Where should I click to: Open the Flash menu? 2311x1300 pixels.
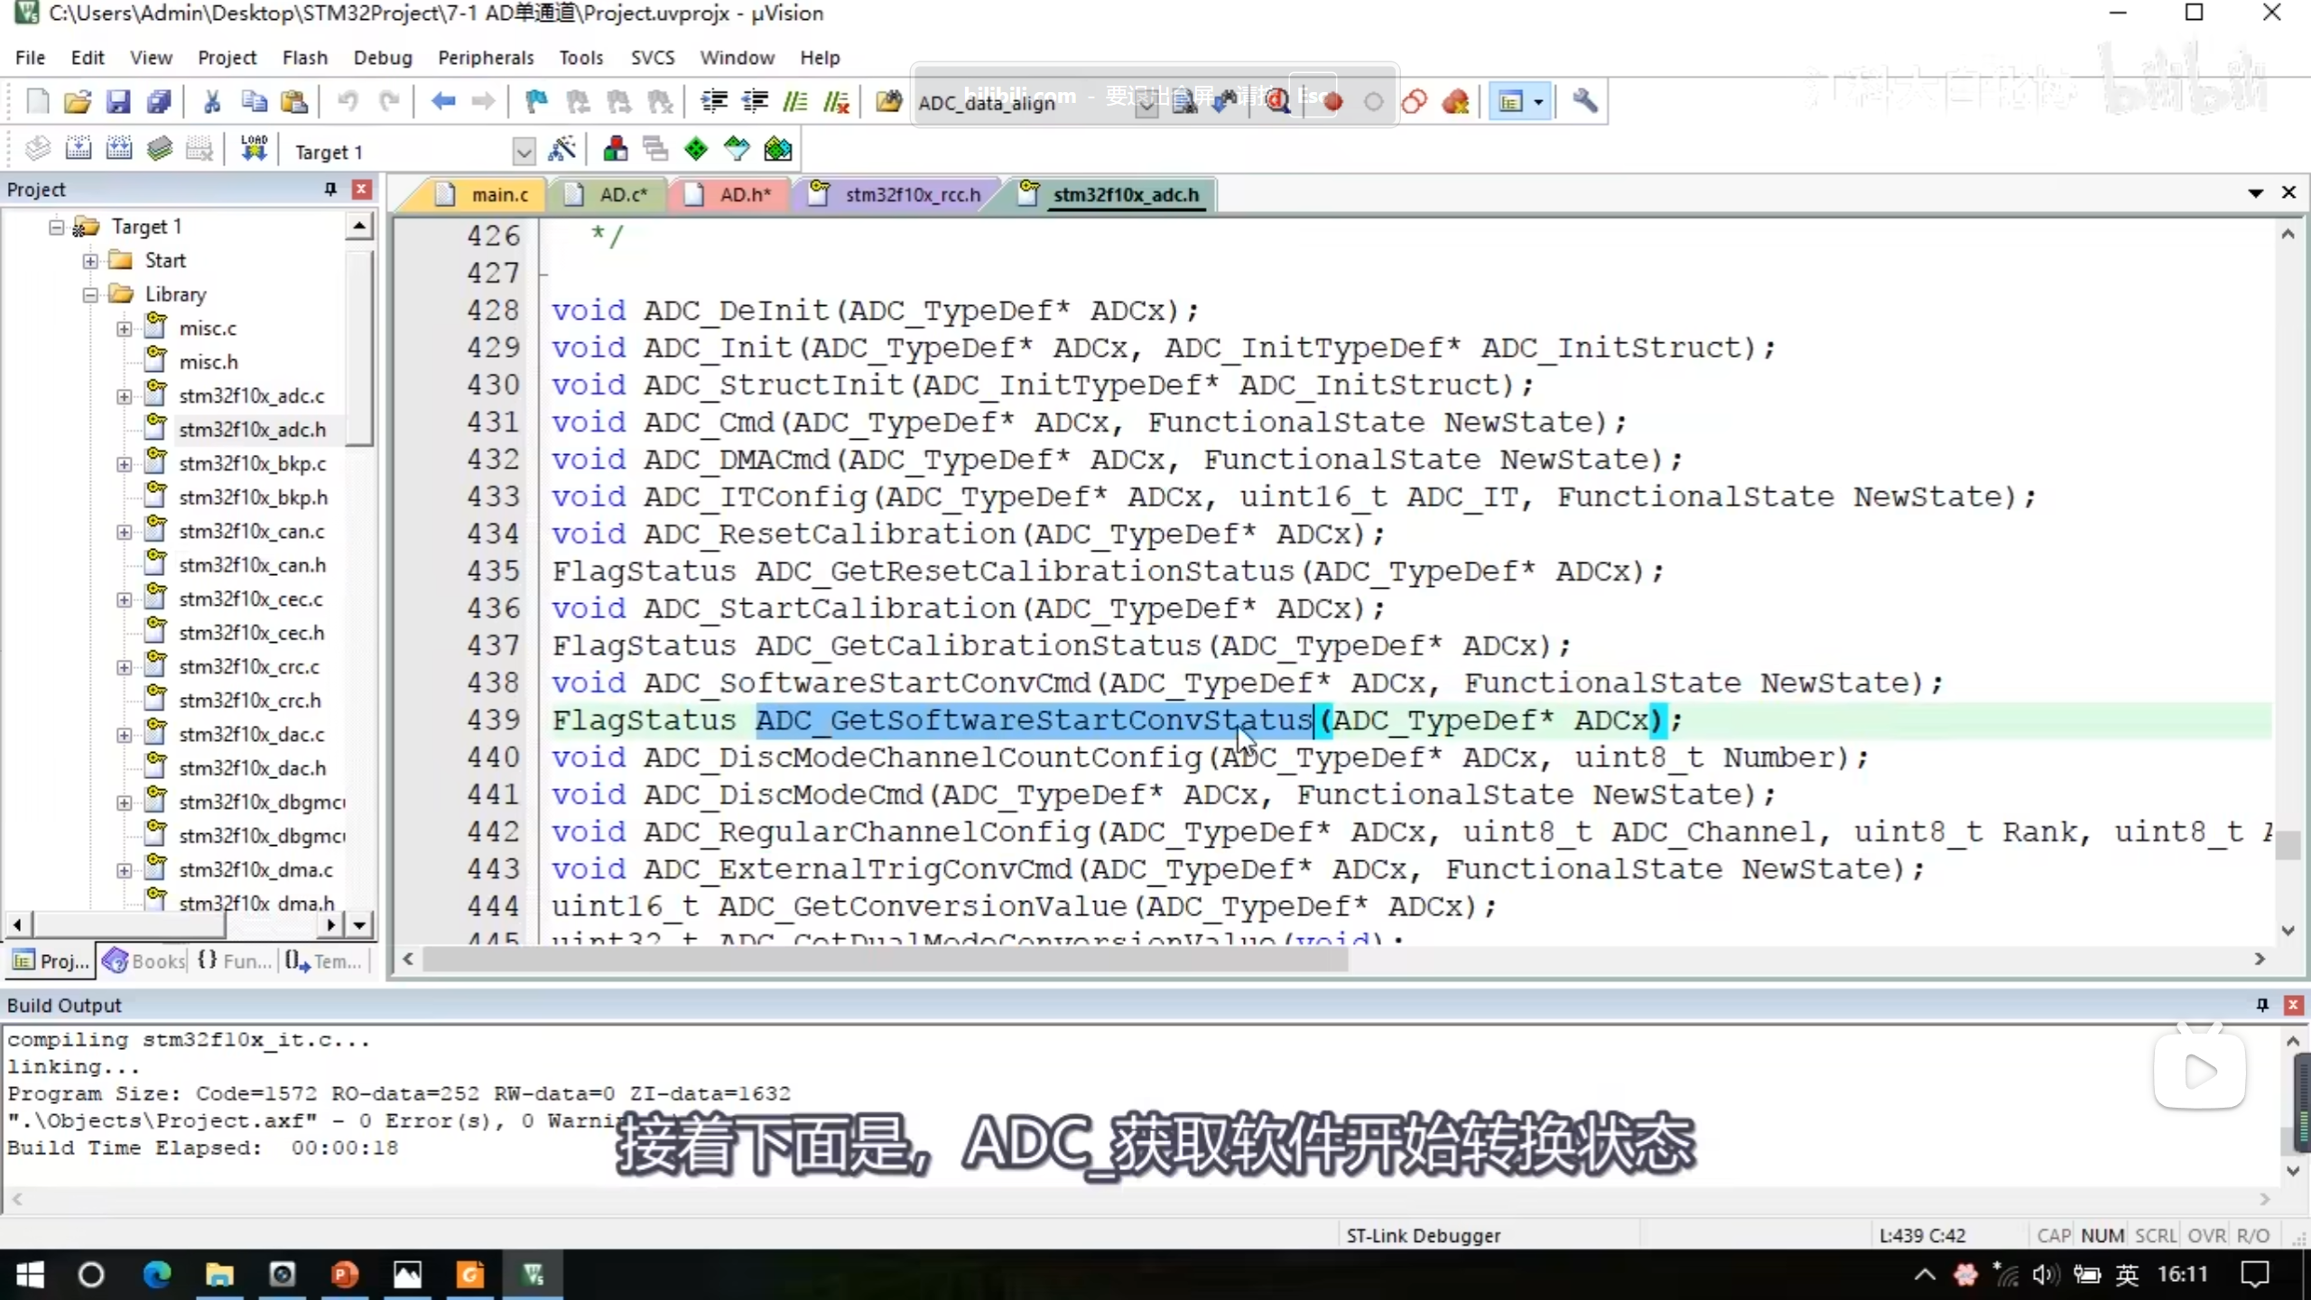click(x=304, y=58)
